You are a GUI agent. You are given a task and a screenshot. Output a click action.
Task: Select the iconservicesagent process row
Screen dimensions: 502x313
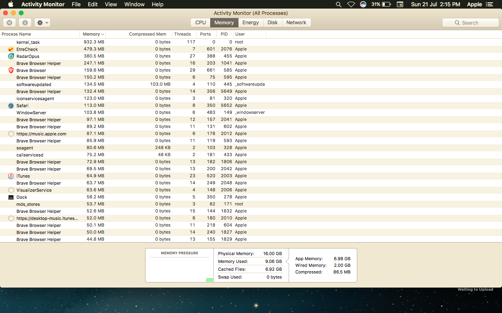coord(251,99)
